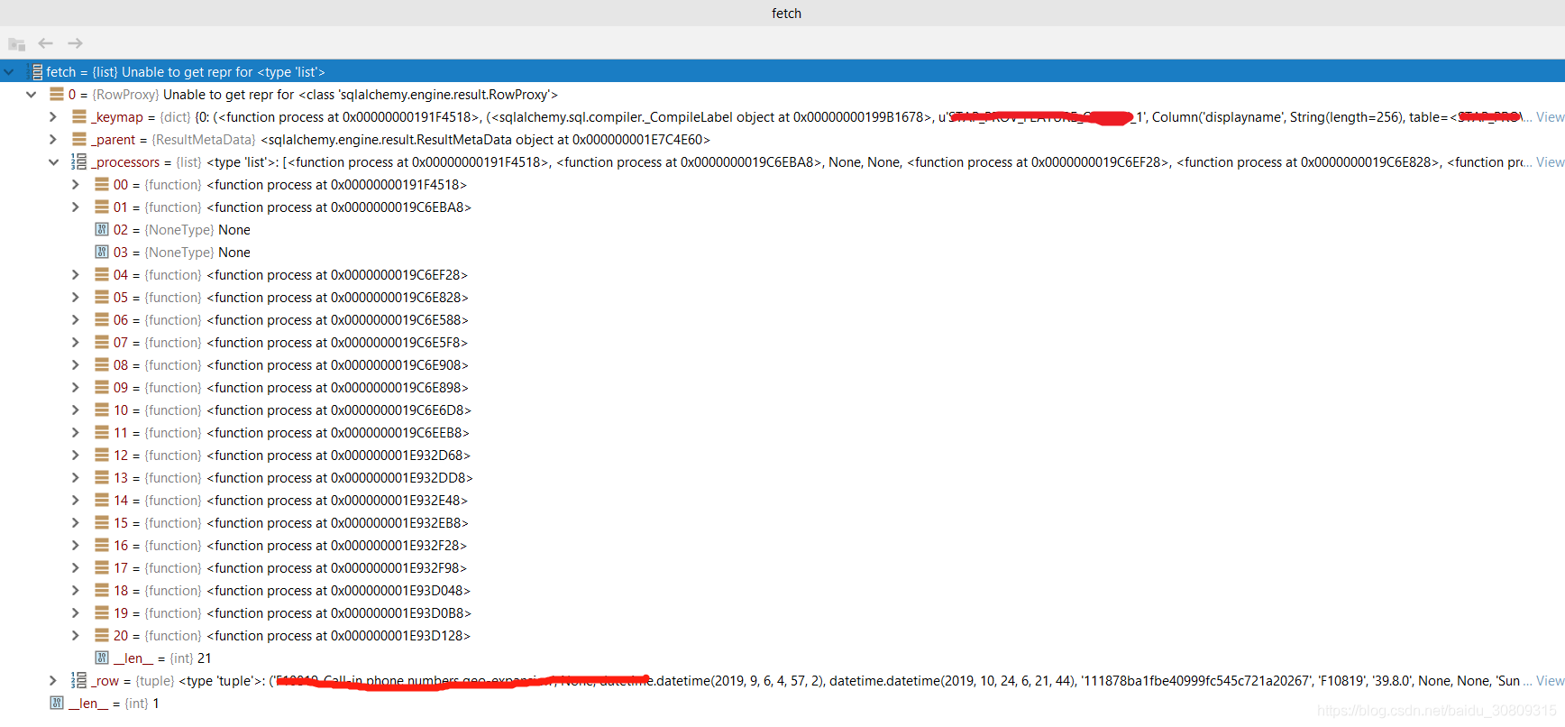Click the tuple icon beside _row
The height and width of the screenshot is (727, 1565).
point(79,681)
